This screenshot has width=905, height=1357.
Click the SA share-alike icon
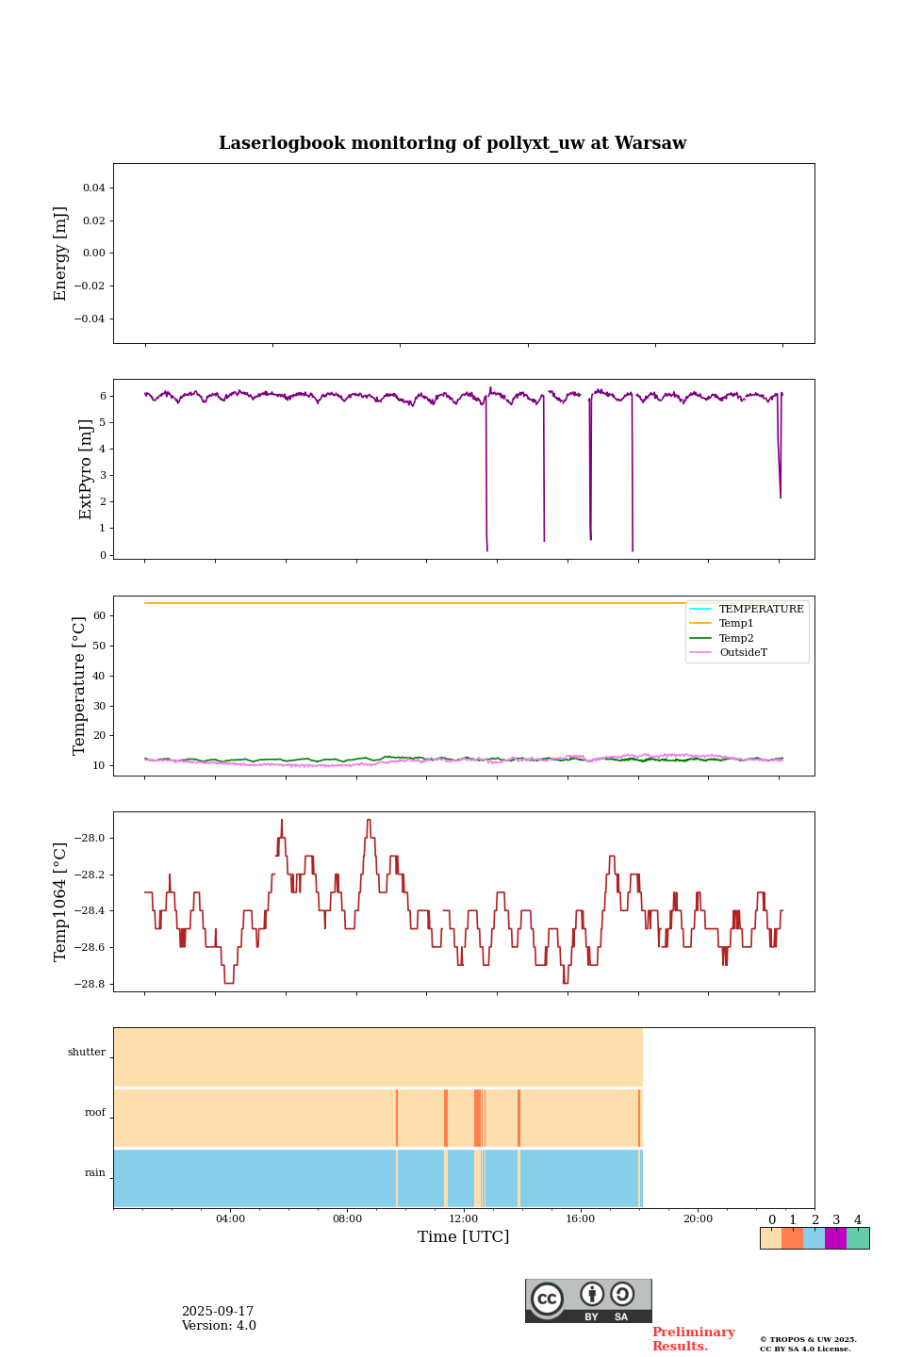[x=622, y=1294]
